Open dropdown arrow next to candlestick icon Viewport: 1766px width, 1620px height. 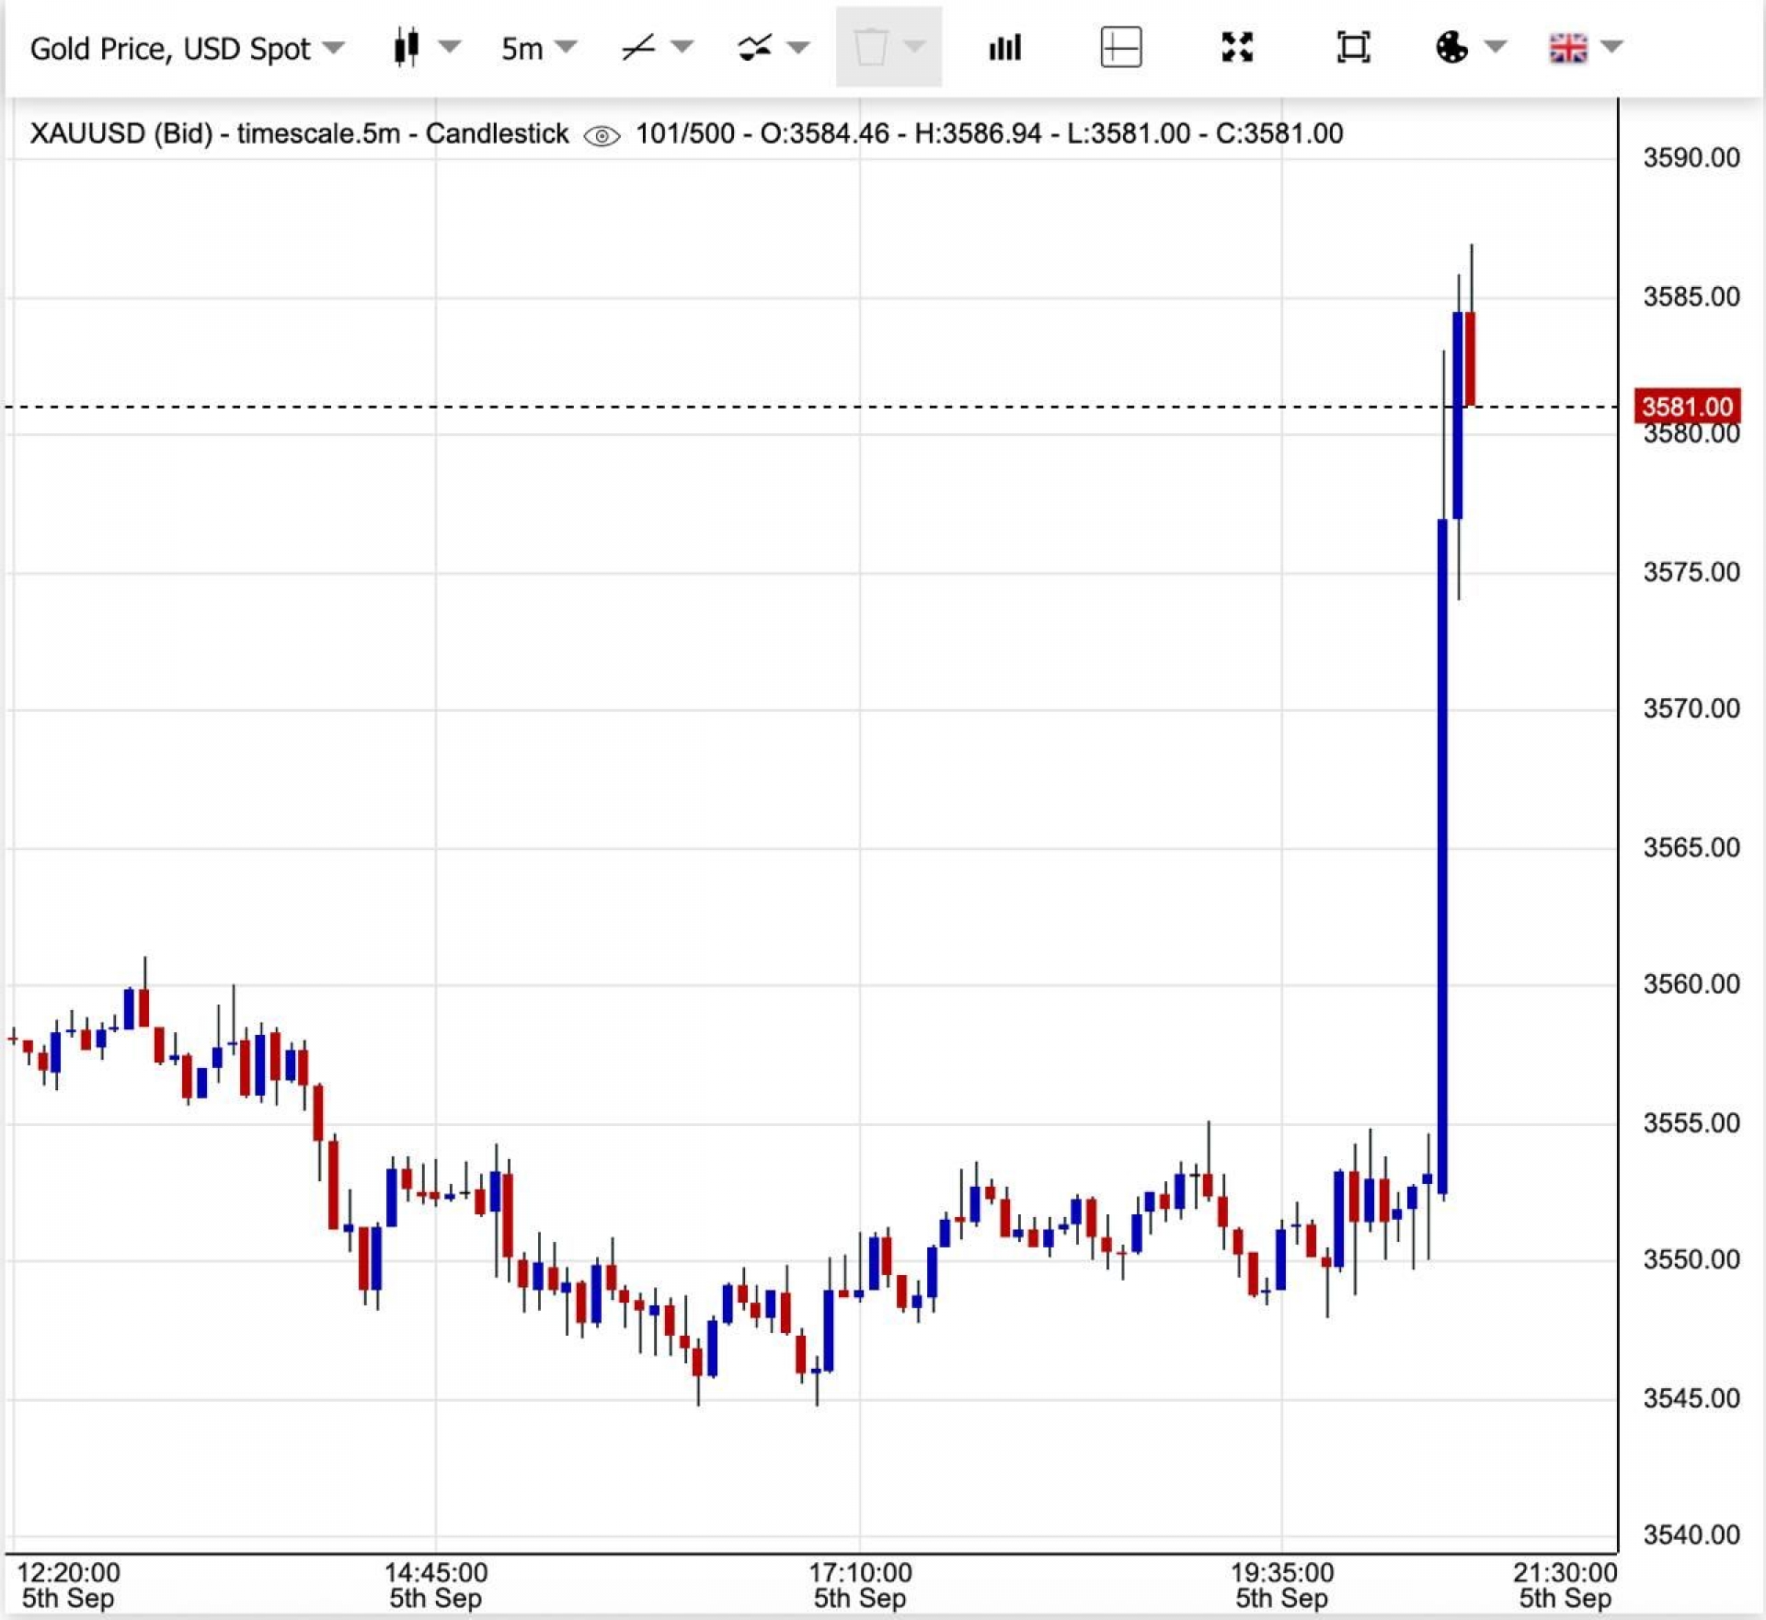[449, 46]
